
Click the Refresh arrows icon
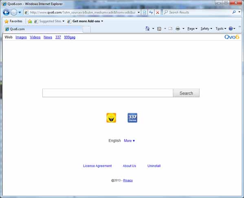151,12
